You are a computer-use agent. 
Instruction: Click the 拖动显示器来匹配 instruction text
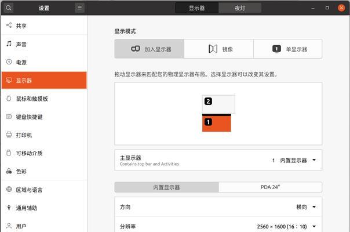point(196,74)
